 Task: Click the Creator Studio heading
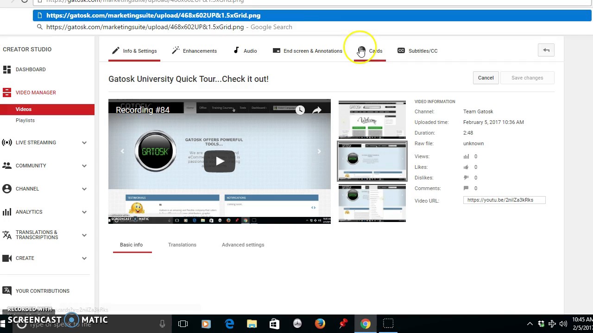(27, 49)
